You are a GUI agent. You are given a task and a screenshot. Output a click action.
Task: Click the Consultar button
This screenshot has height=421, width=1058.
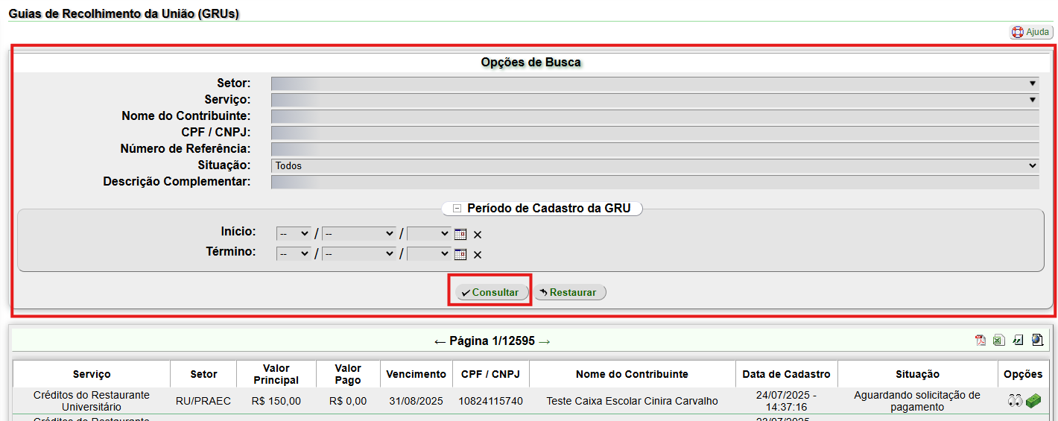click(x=492, y=292)
